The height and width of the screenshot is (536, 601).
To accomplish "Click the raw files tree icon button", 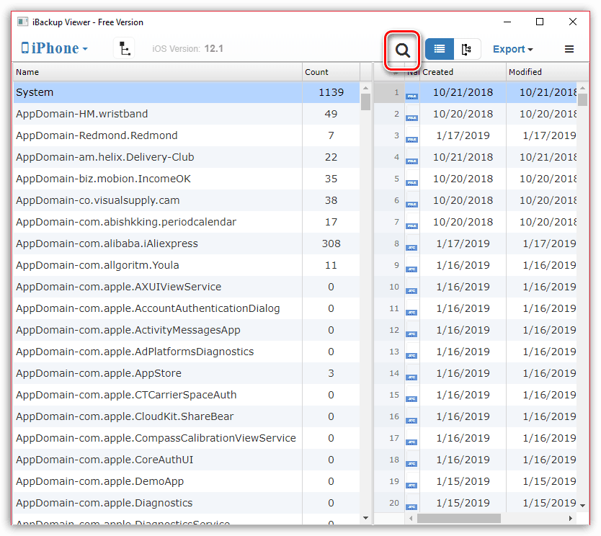I will coord(124,48).
